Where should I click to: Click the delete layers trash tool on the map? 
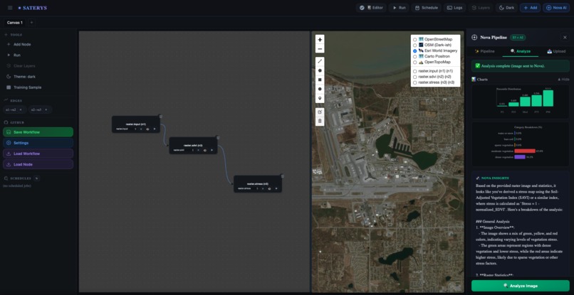[320, 121]
